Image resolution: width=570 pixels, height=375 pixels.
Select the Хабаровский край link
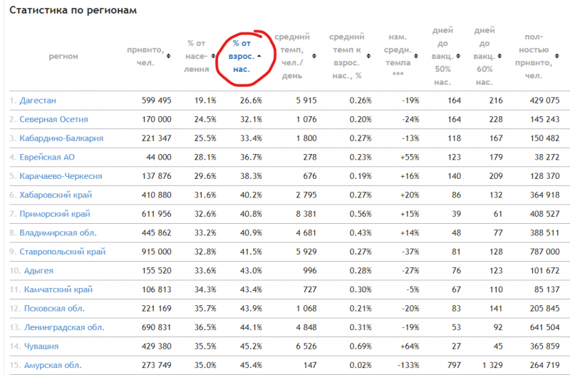coord(56,195)
